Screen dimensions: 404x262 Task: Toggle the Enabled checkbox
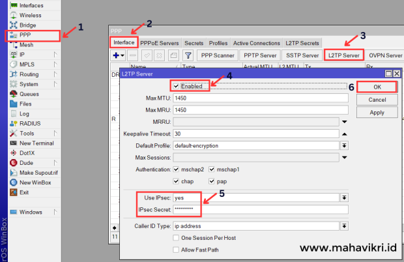[177, 86]
